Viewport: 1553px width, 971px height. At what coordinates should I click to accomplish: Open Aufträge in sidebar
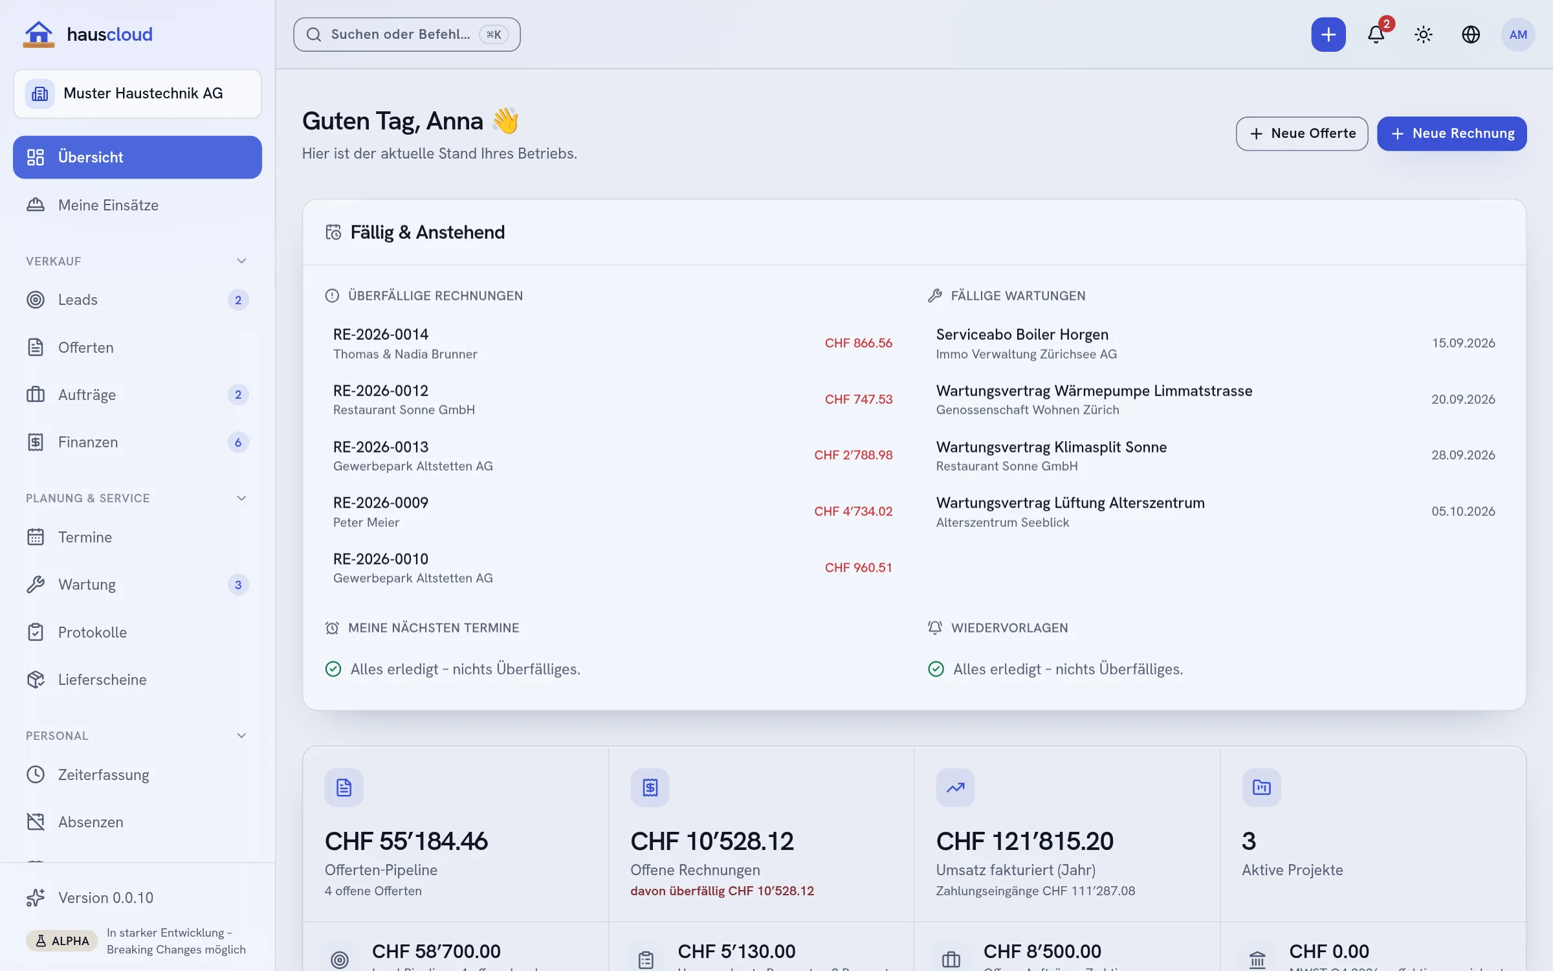click(x=137, y=395)
